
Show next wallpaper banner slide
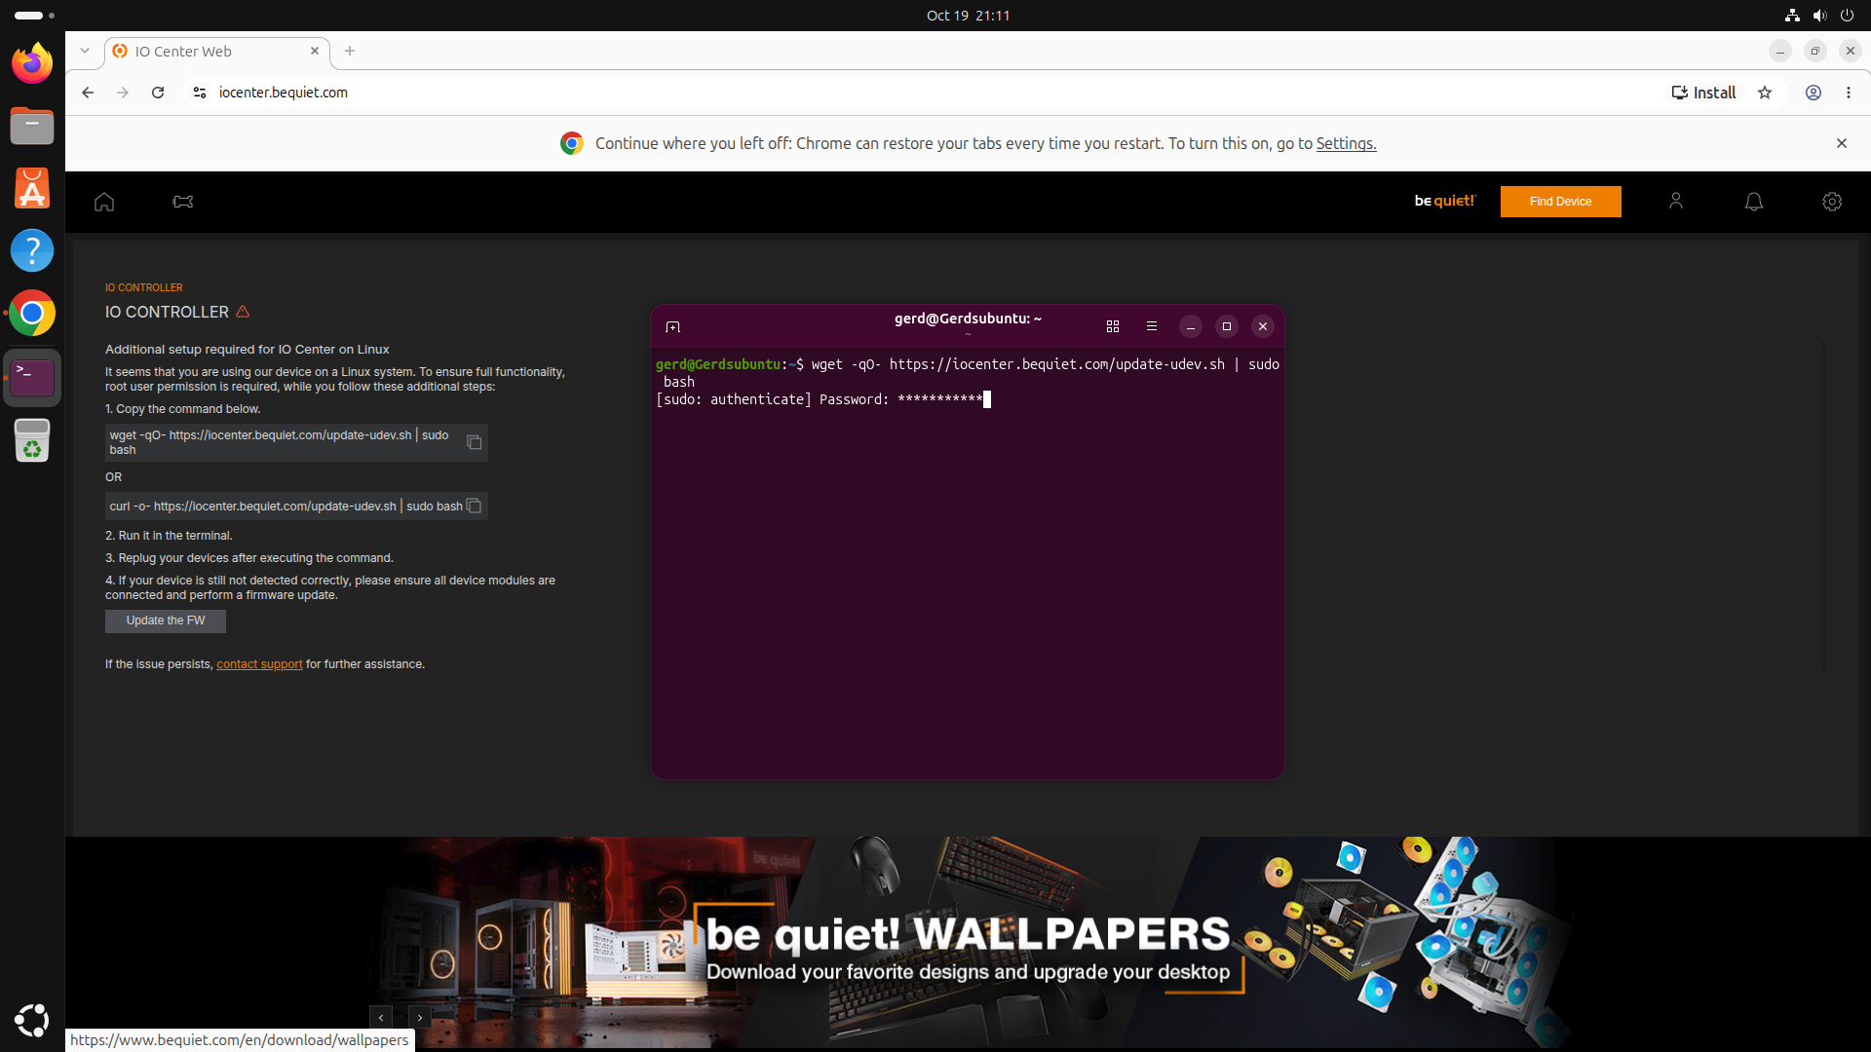tap(420, 1017)
